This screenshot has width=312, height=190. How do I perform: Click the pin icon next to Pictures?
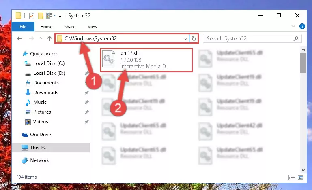[x=86, y=112]
